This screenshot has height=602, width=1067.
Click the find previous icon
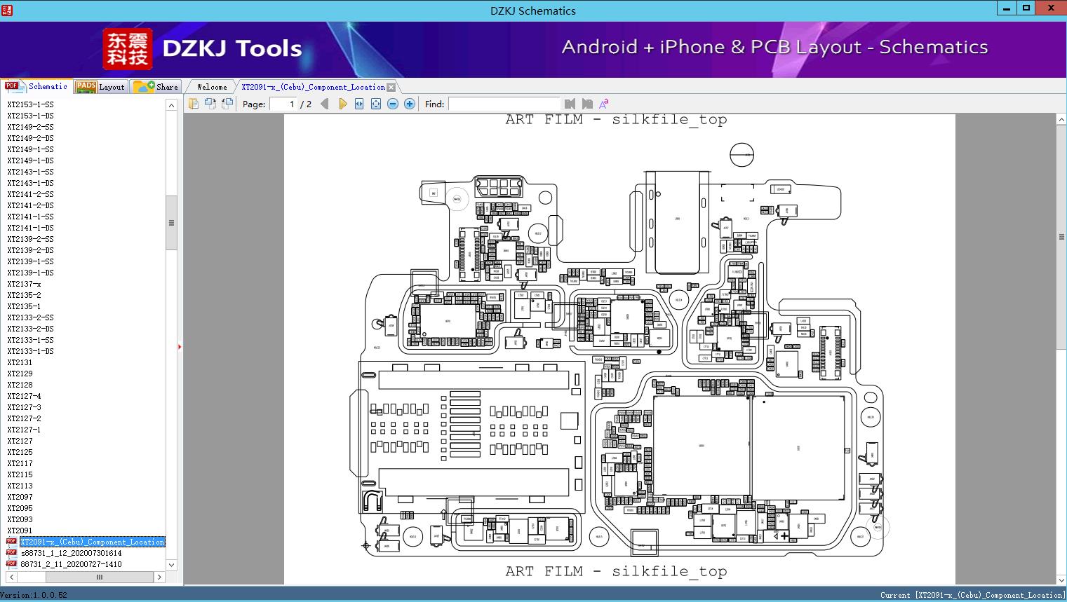[x=570, y=104]
